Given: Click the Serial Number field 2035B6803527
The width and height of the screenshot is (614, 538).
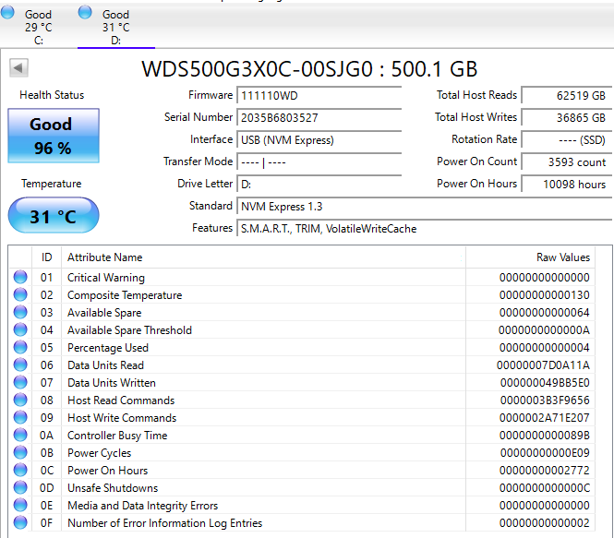Looking at the screenshot, I should tap(319, 117).
